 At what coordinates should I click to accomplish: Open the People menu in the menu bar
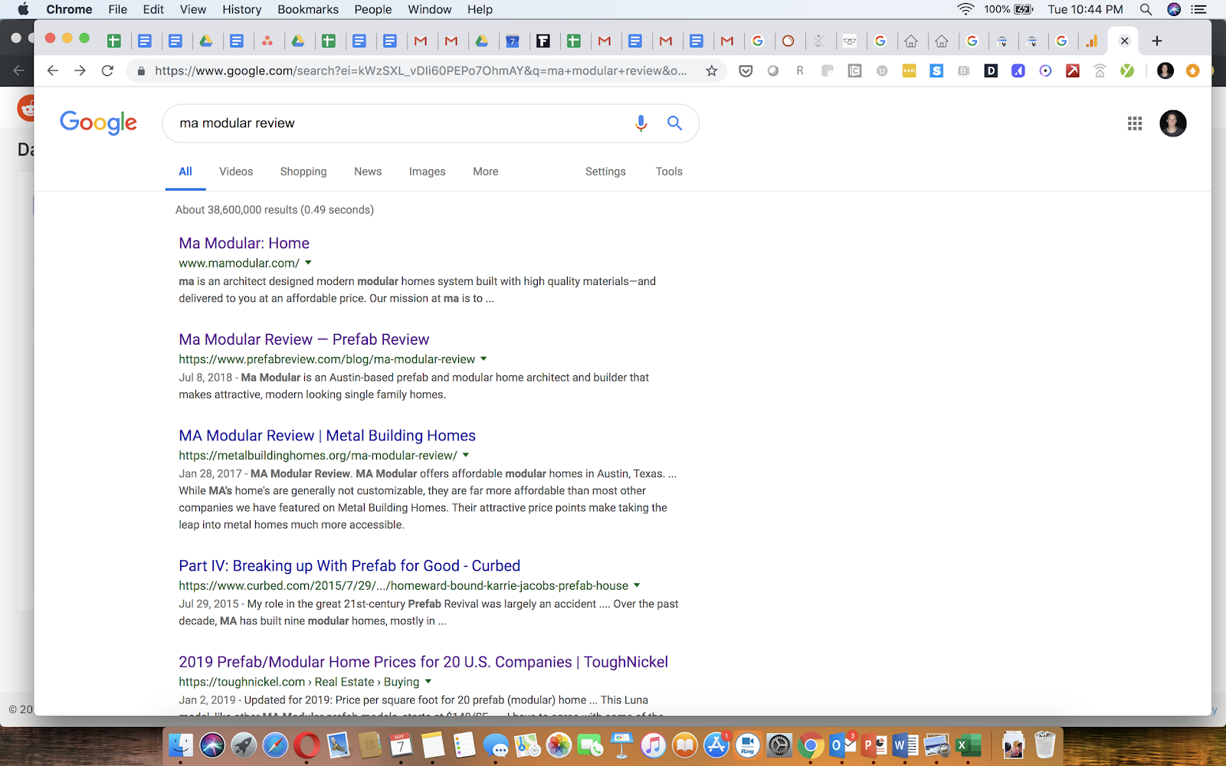pos(373,9)
